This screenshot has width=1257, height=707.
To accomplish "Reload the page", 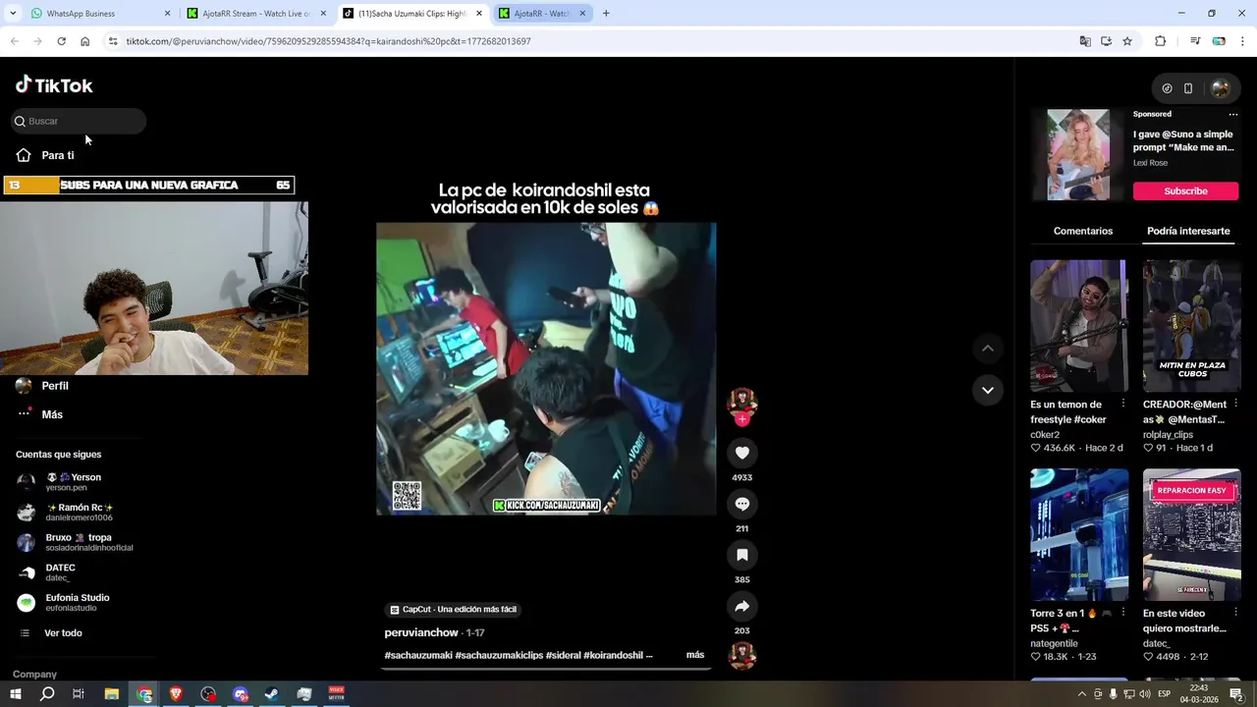I will click(x=61, y=41).
